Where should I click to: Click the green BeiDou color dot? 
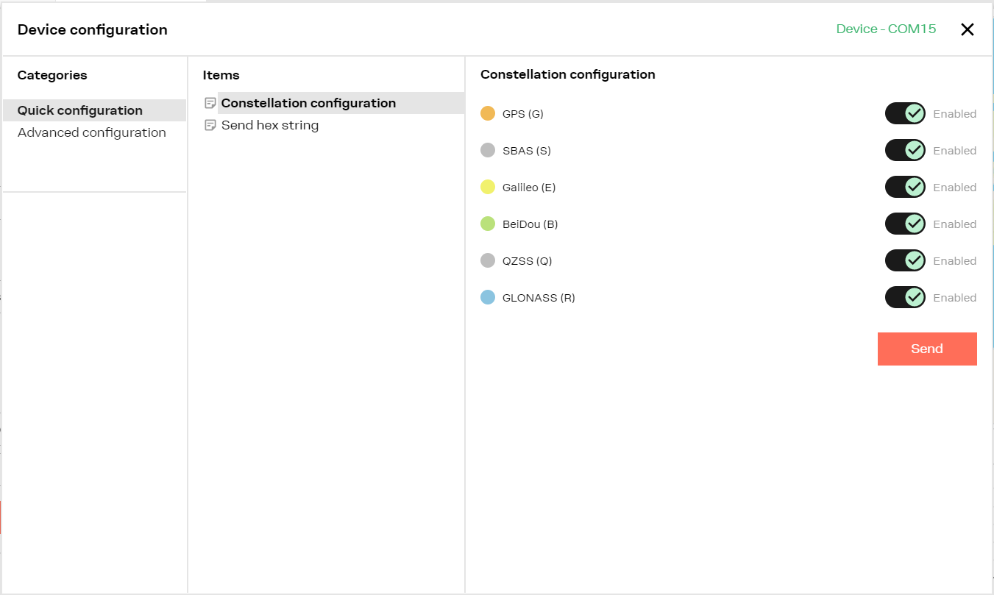pyautogui.click(x=488, y=224)
